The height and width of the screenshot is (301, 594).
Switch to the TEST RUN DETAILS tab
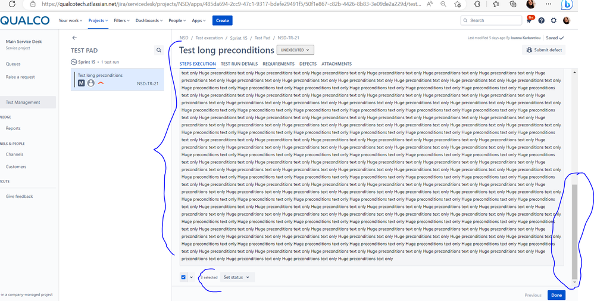pyautogui.click(x=239, y=64)
